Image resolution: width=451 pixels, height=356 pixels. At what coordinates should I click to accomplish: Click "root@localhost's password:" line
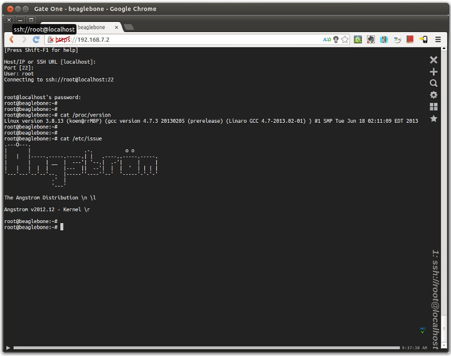(43, 97)
